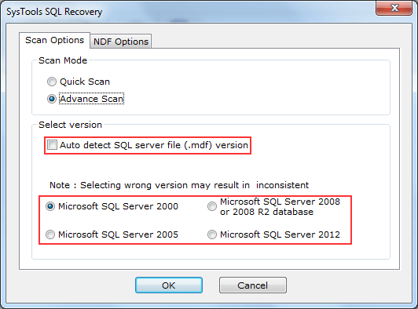Confirm settings with the OK button

(169, 285)
